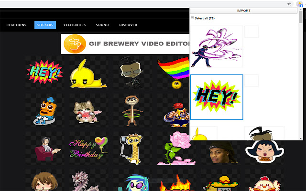Select the dark-haired character thumbnail in the popup
This screenshot has width=306, height=191.
click(x=264, y=133)
